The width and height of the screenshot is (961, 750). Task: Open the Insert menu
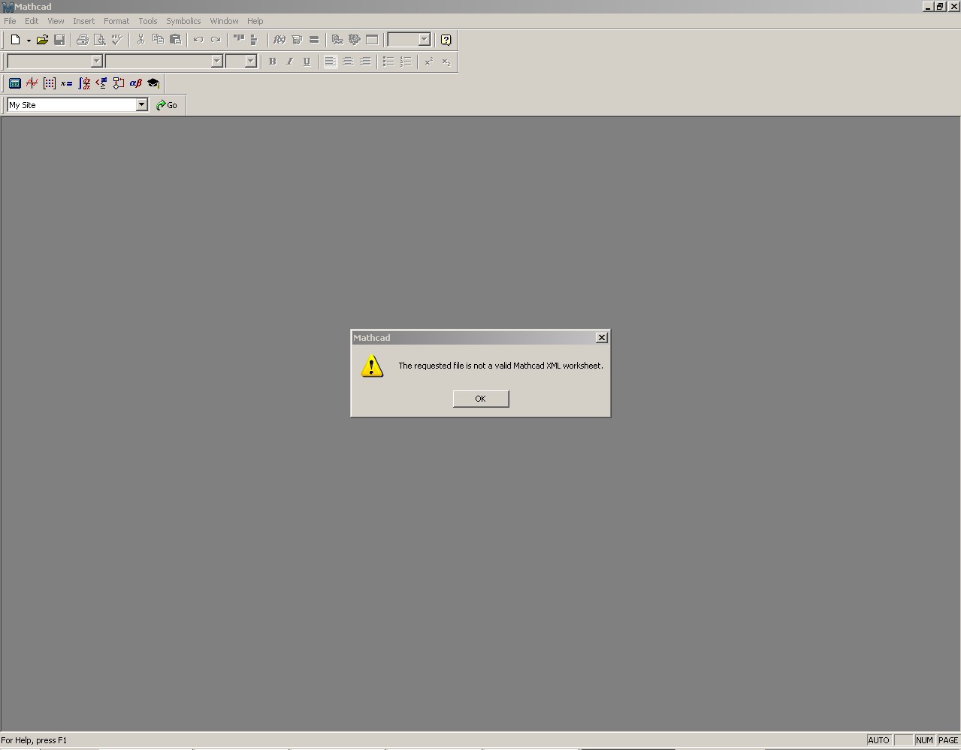tap(83, 21)
